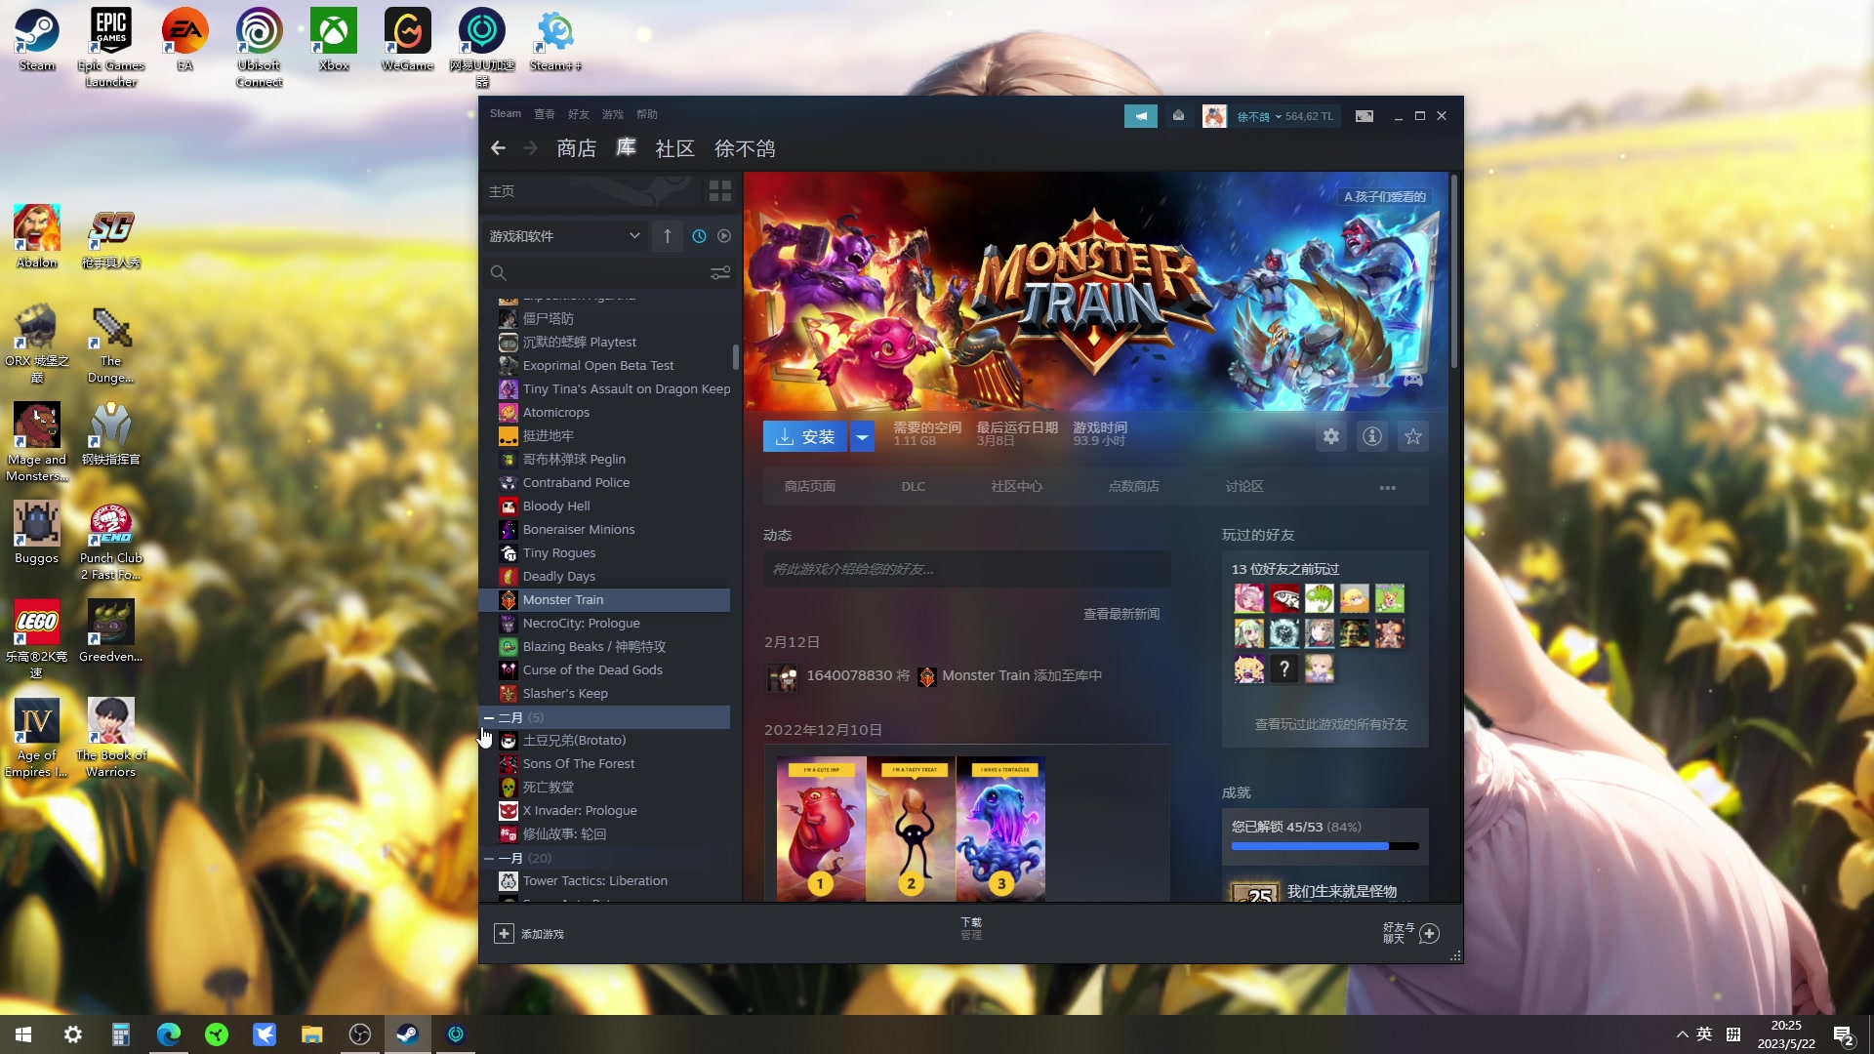Click the achievements progress bar
1874x1054 pixels.
pos(1325,846)
